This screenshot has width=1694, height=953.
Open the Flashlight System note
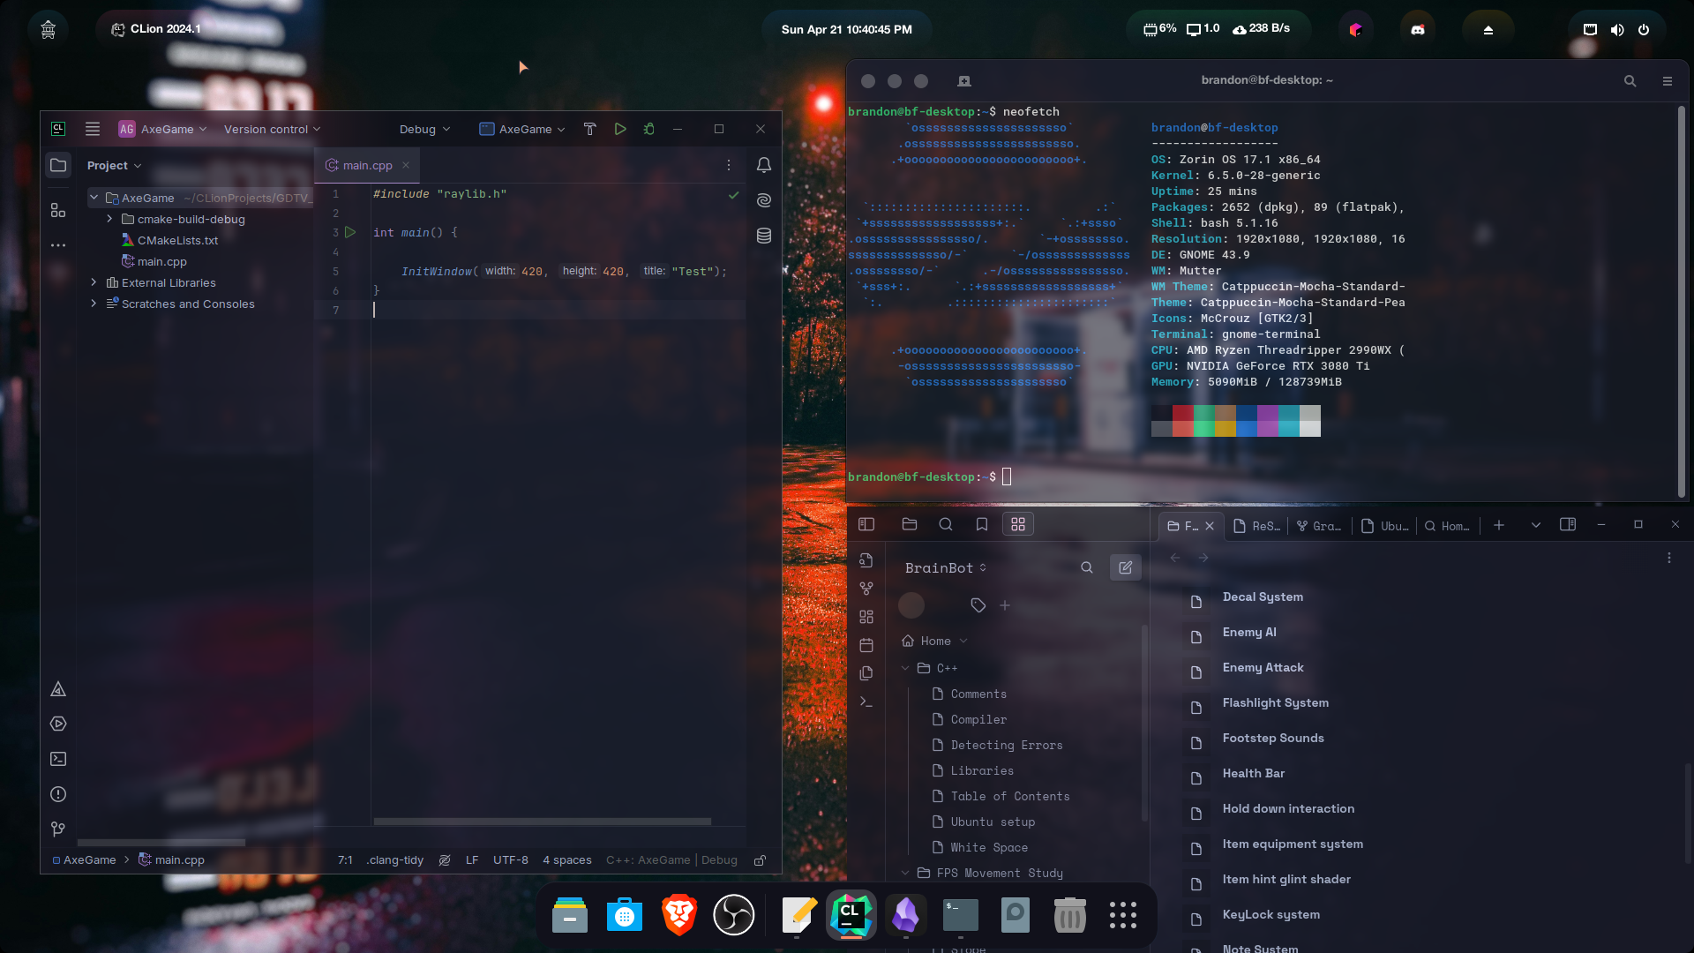click(1276, 702)
